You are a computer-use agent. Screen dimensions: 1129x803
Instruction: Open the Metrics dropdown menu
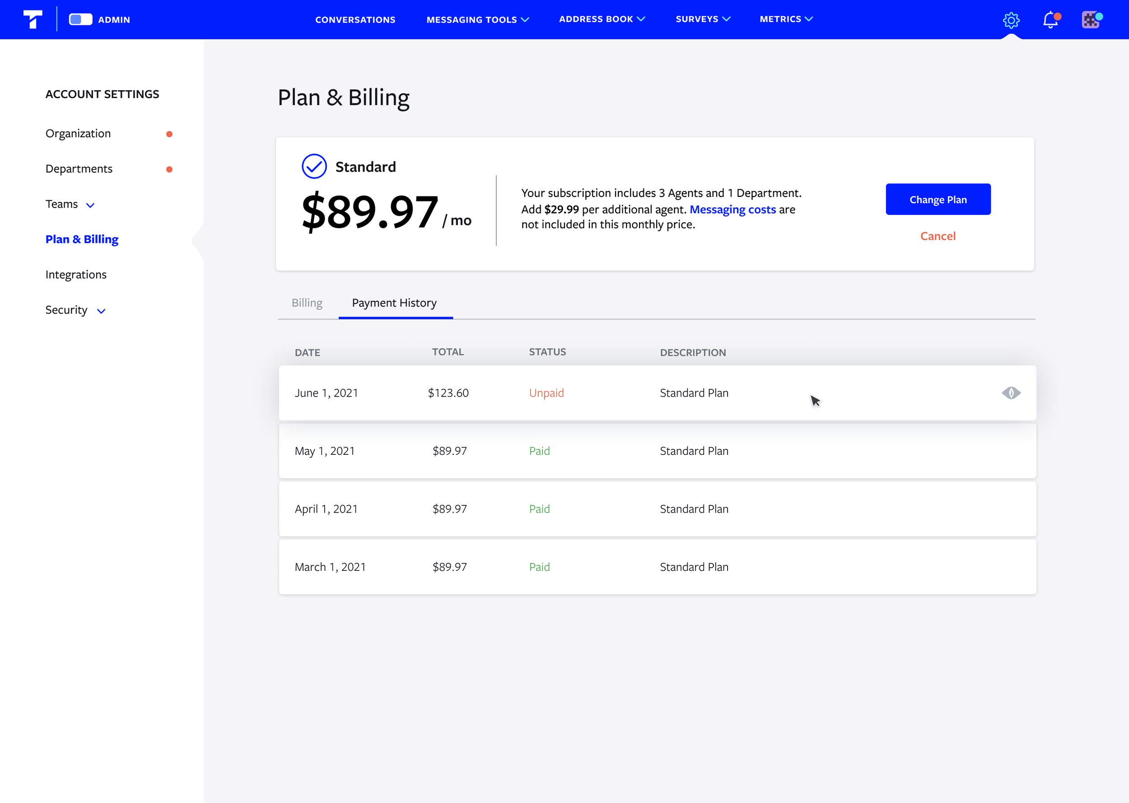pyautogui.click(x=786, y=19)
